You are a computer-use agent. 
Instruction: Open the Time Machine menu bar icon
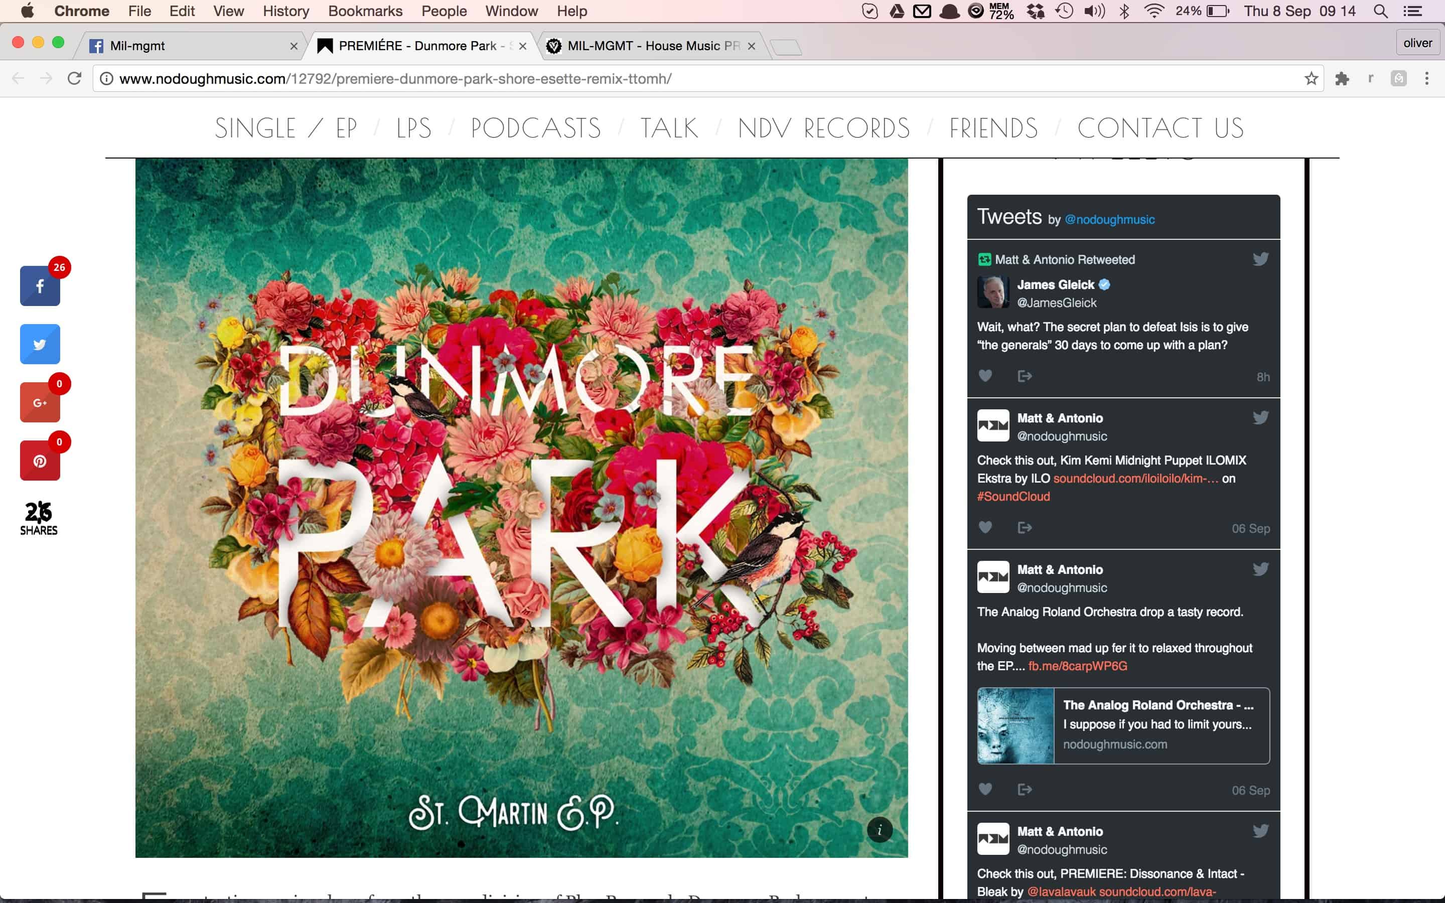[x=1064, y=12]
